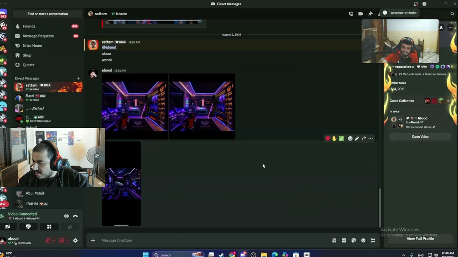The height and width of the screenshot is (257, 458).
Task: Click Open Voice button in profile panel
Action: [x=420, y=137]
